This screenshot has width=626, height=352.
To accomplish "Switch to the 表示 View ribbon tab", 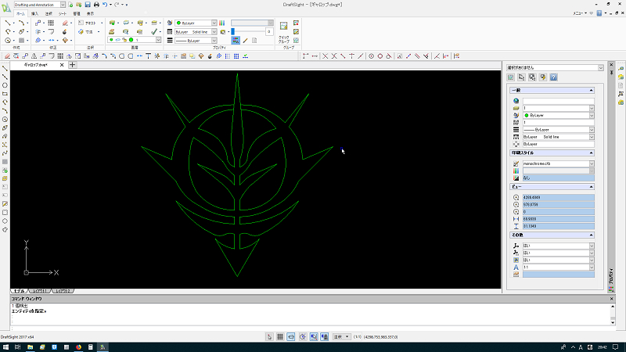I will tap(91, 13).
